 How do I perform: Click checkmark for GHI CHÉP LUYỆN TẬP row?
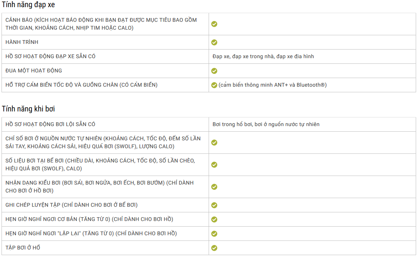[x=214, y=205]
